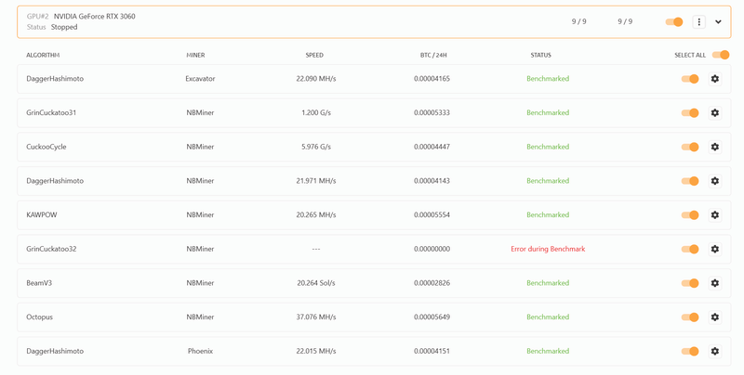Click the Phoenix miner cell
Screen dimensions: 744x375
point(200,351)
